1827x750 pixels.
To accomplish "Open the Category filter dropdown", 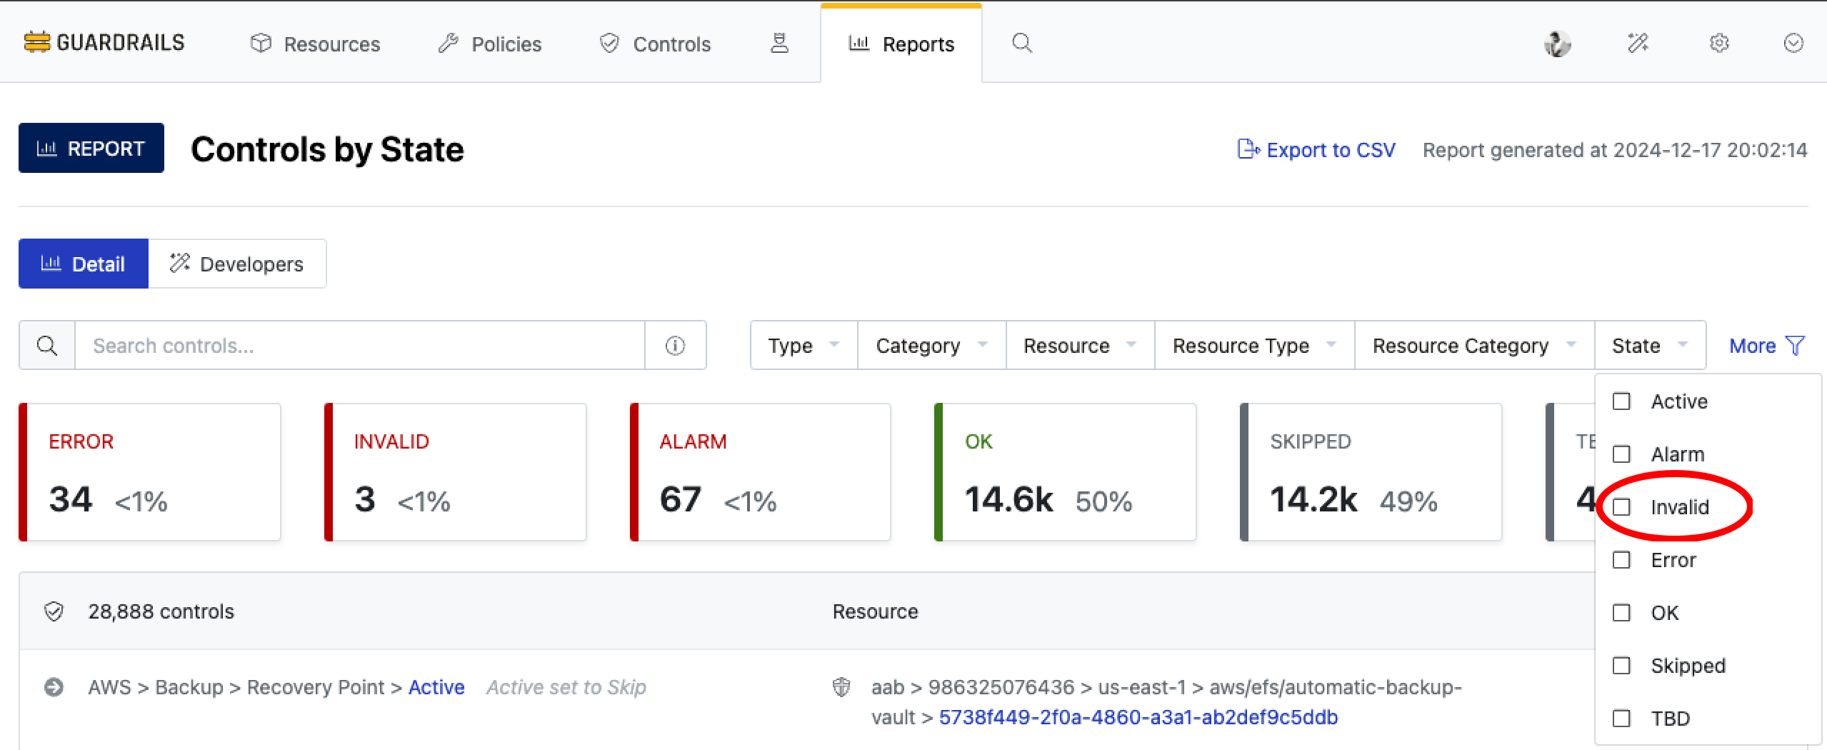I will coord(931,346).
